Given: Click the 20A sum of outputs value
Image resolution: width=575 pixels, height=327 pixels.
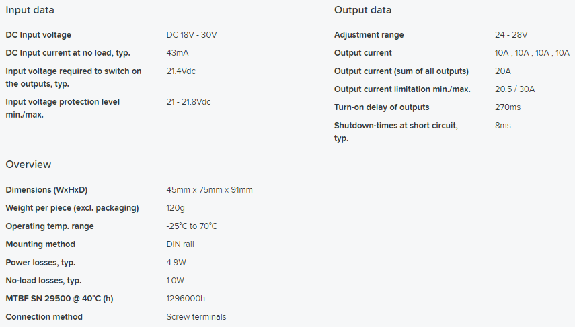Looking at the screenshot, I should [503, 71].
